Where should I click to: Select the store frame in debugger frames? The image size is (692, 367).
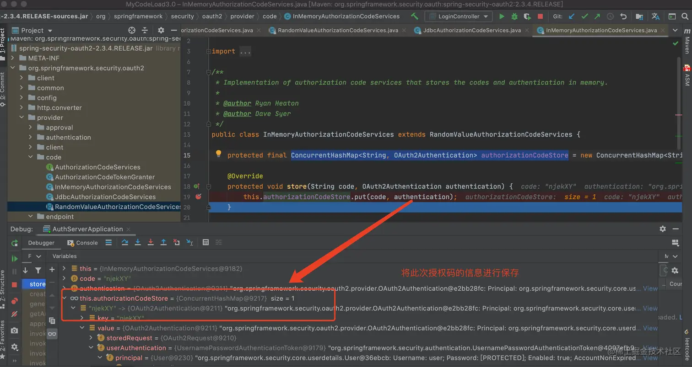(x=34, y=284)
